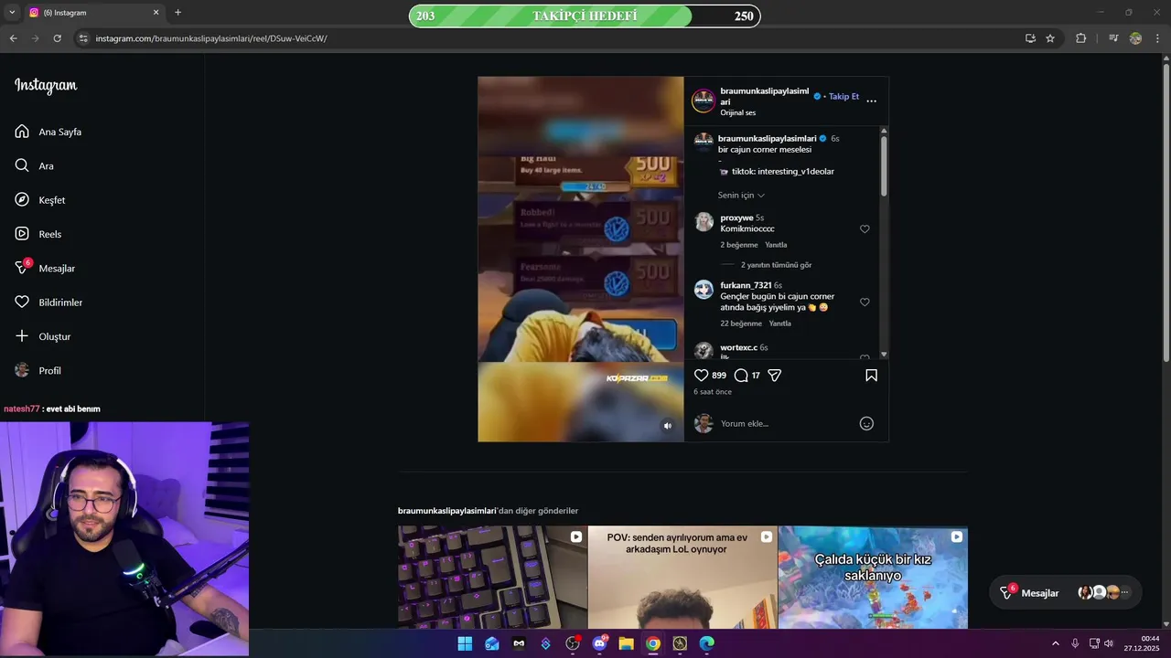
Task: Show hidden tray icons chevron
Action: (x=1055, y=643)
